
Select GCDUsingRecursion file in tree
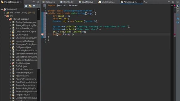26,50
